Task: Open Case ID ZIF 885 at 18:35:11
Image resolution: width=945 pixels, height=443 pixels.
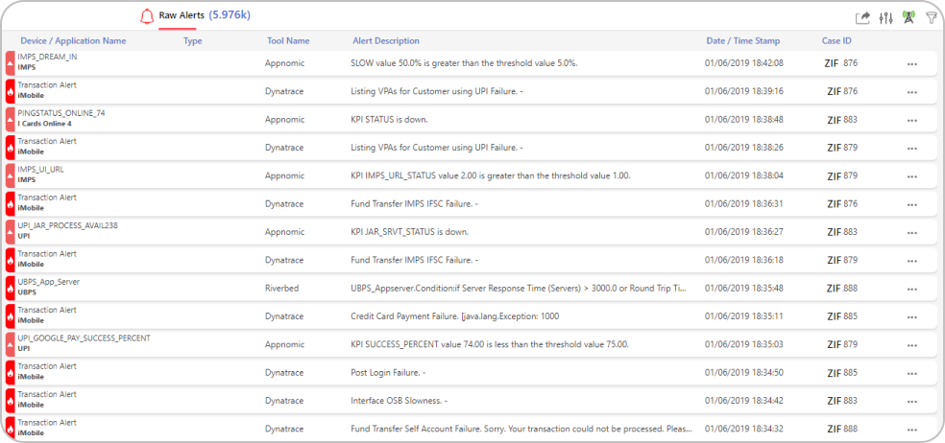Action: [841, 316]
